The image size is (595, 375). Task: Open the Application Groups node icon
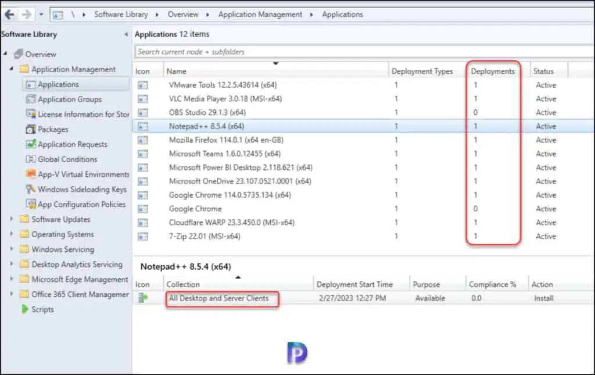click(30, 99)
